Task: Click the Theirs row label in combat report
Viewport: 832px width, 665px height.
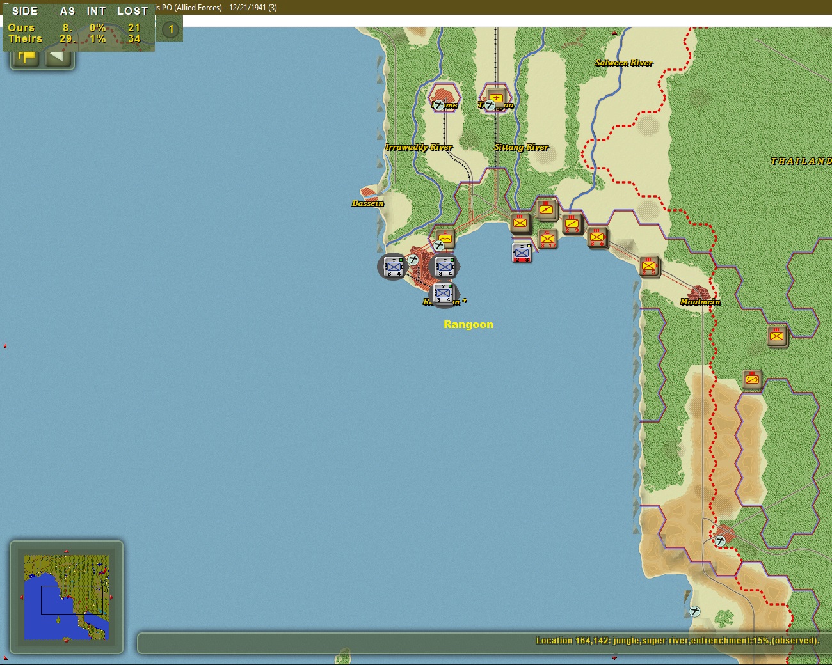Action: coord(25,38)
